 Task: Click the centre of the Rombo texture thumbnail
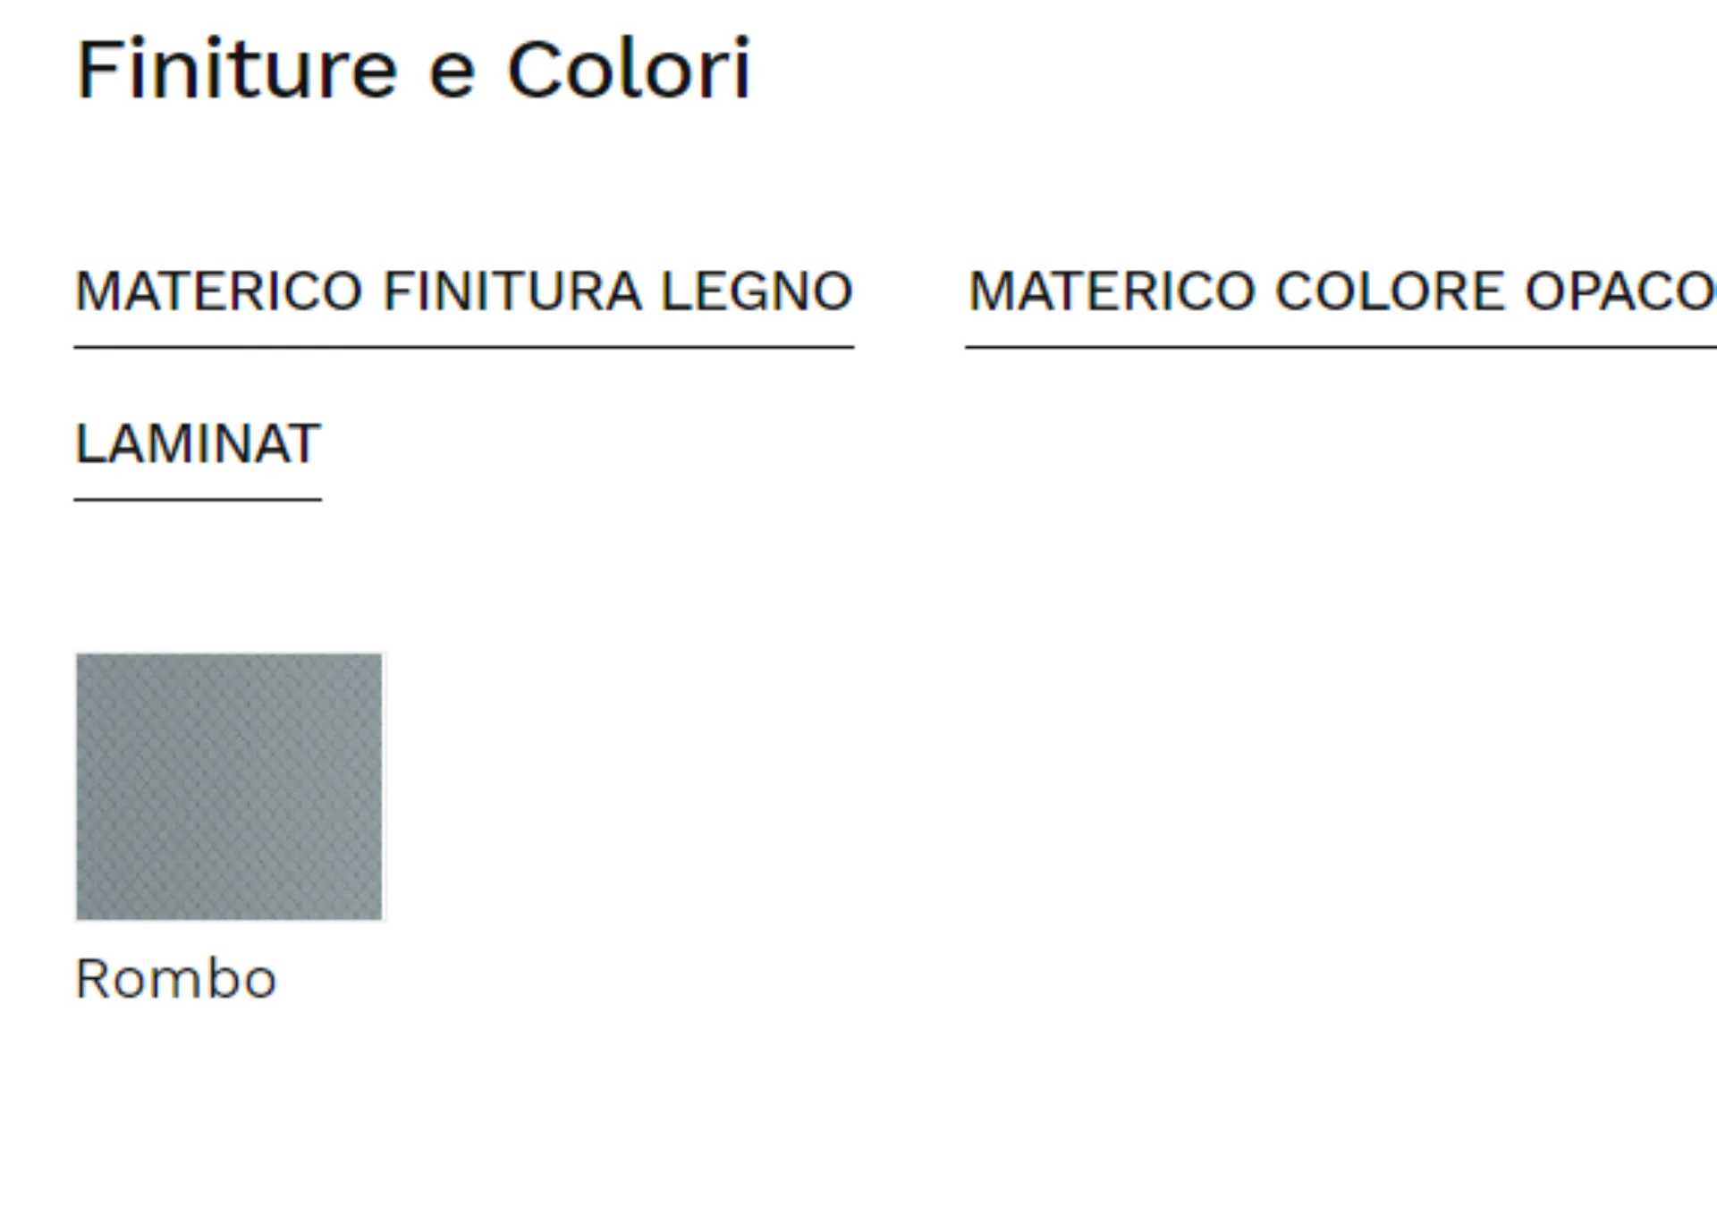point(229,787)
